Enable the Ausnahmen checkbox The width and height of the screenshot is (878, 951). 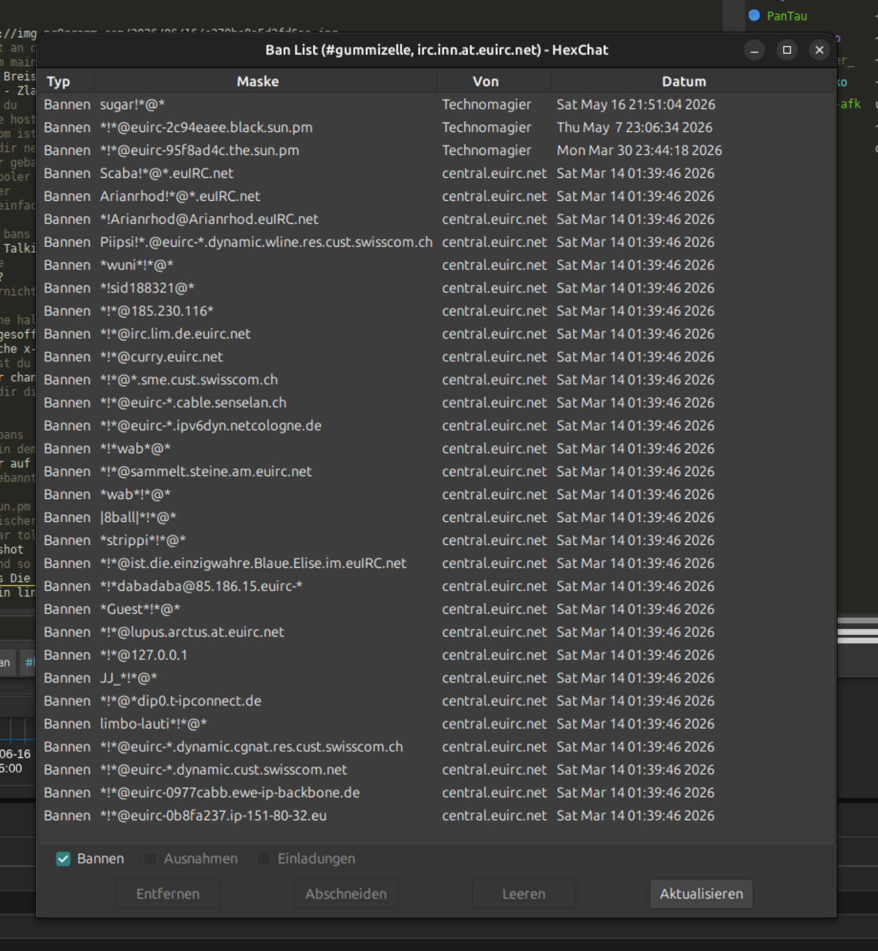(150, 859)
